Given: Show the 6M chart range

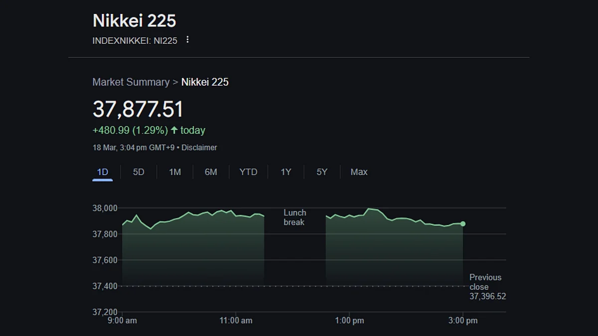Looking at the screenshot, I should 211,172.
